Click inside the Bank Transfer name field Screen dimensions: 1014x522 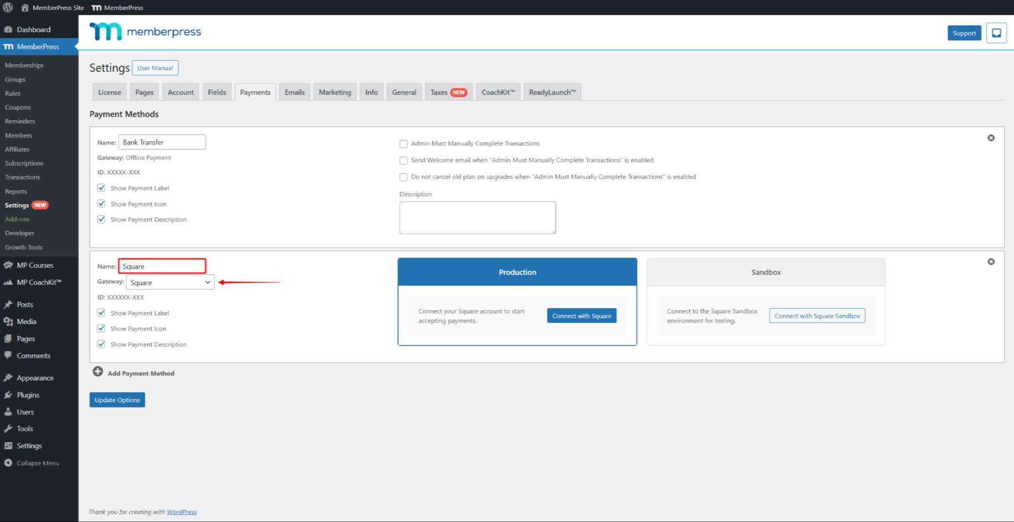[162, 142]
